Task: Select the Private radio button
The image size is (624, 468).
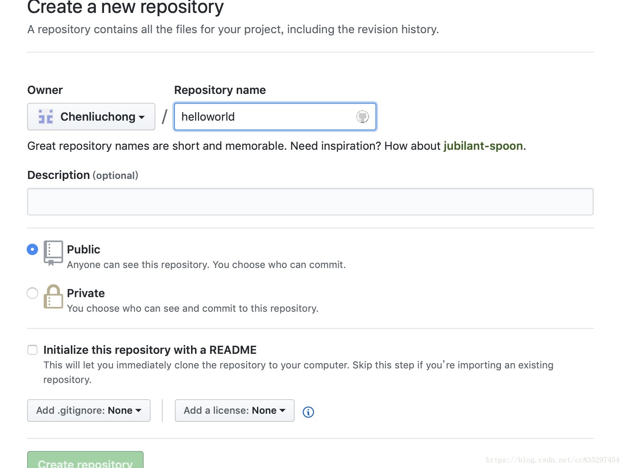Action: [32, 293]
